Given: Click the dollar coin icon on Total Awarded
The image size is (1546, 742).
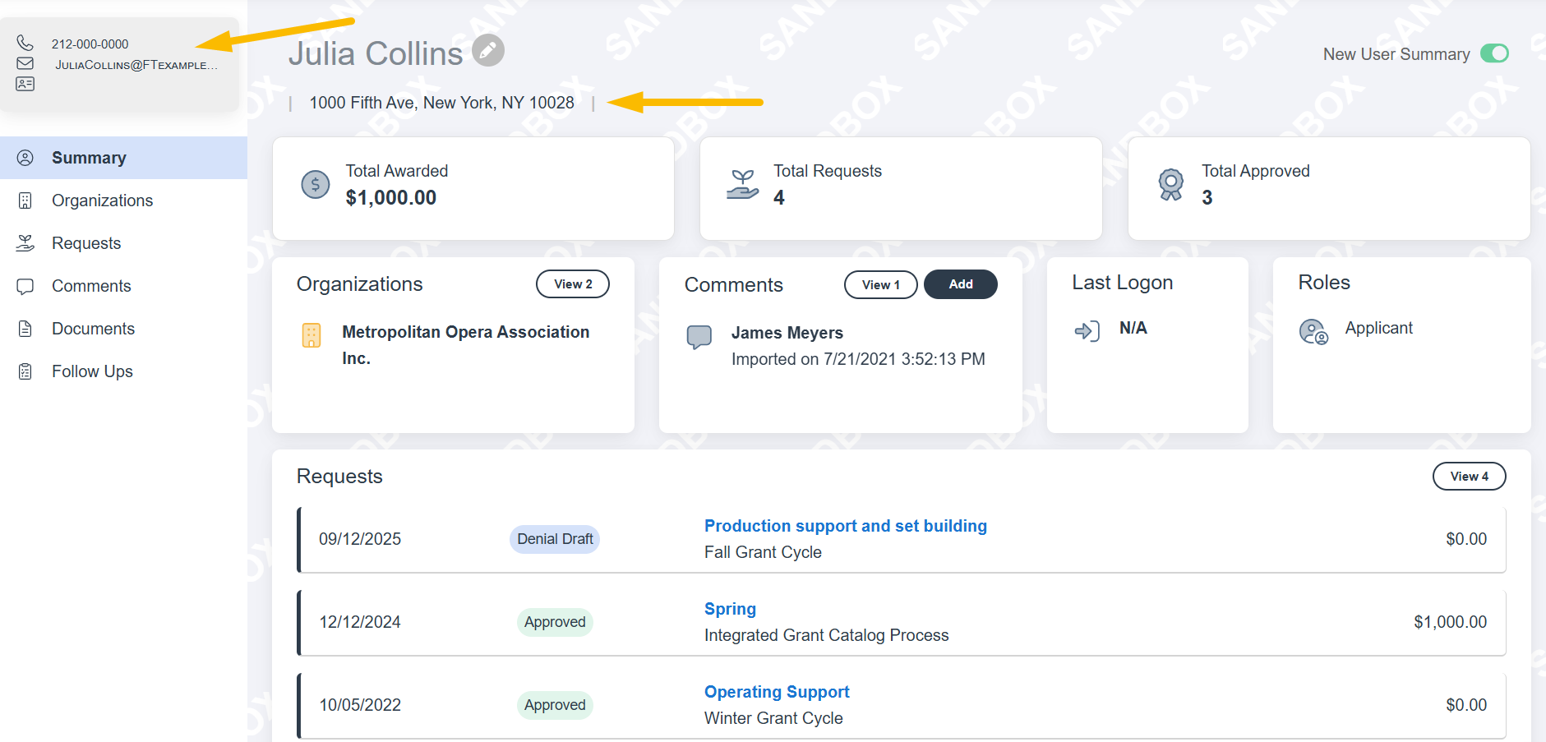Looking at the screenshot, I should pyautogui.click(x=316, y=185).
